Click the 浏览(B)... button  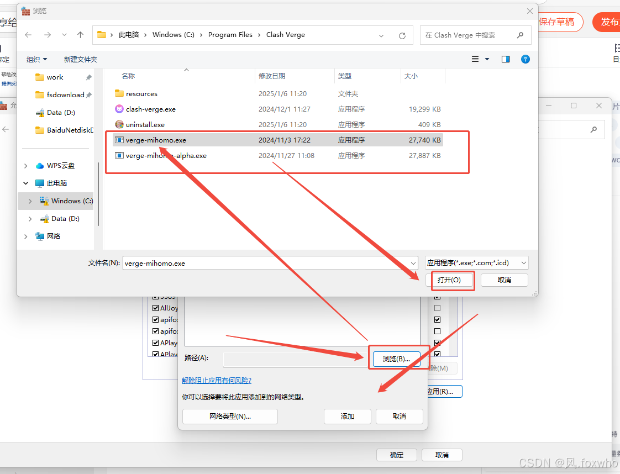(x=396, y=359)
